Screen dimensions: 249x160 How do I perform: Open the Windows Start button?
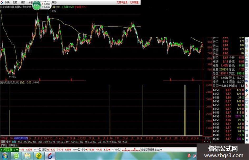4,156
